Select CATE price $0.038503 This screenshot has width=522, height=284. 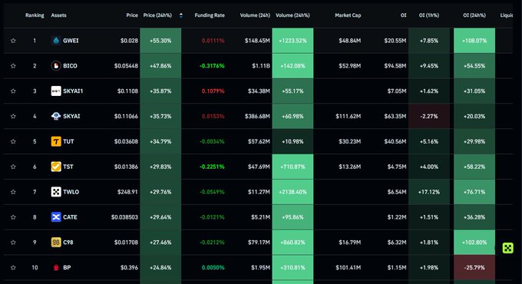coord(124,217)
